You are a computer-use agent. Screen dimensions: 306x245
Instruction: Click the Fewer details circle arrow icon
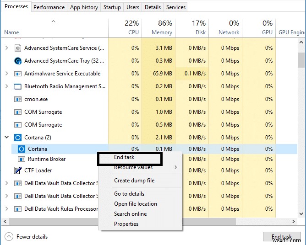point(9,237)
